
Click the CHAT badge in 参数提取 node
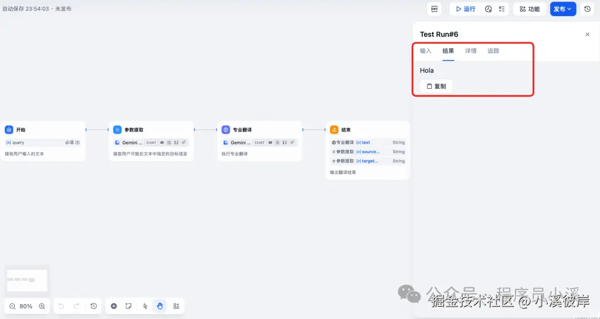click(x=151, y=143)
